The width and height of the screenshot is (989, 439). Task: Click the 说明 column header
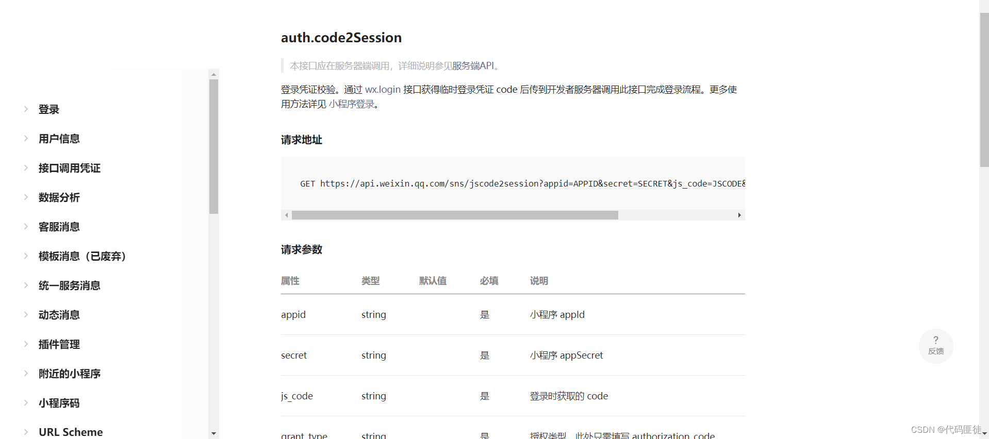[x=539, y=281]
